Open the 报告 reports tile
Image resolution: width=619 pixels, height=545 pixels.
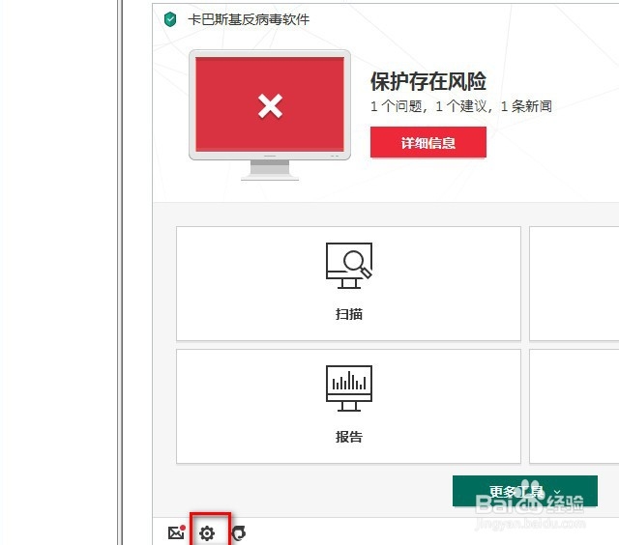point(348,406)
